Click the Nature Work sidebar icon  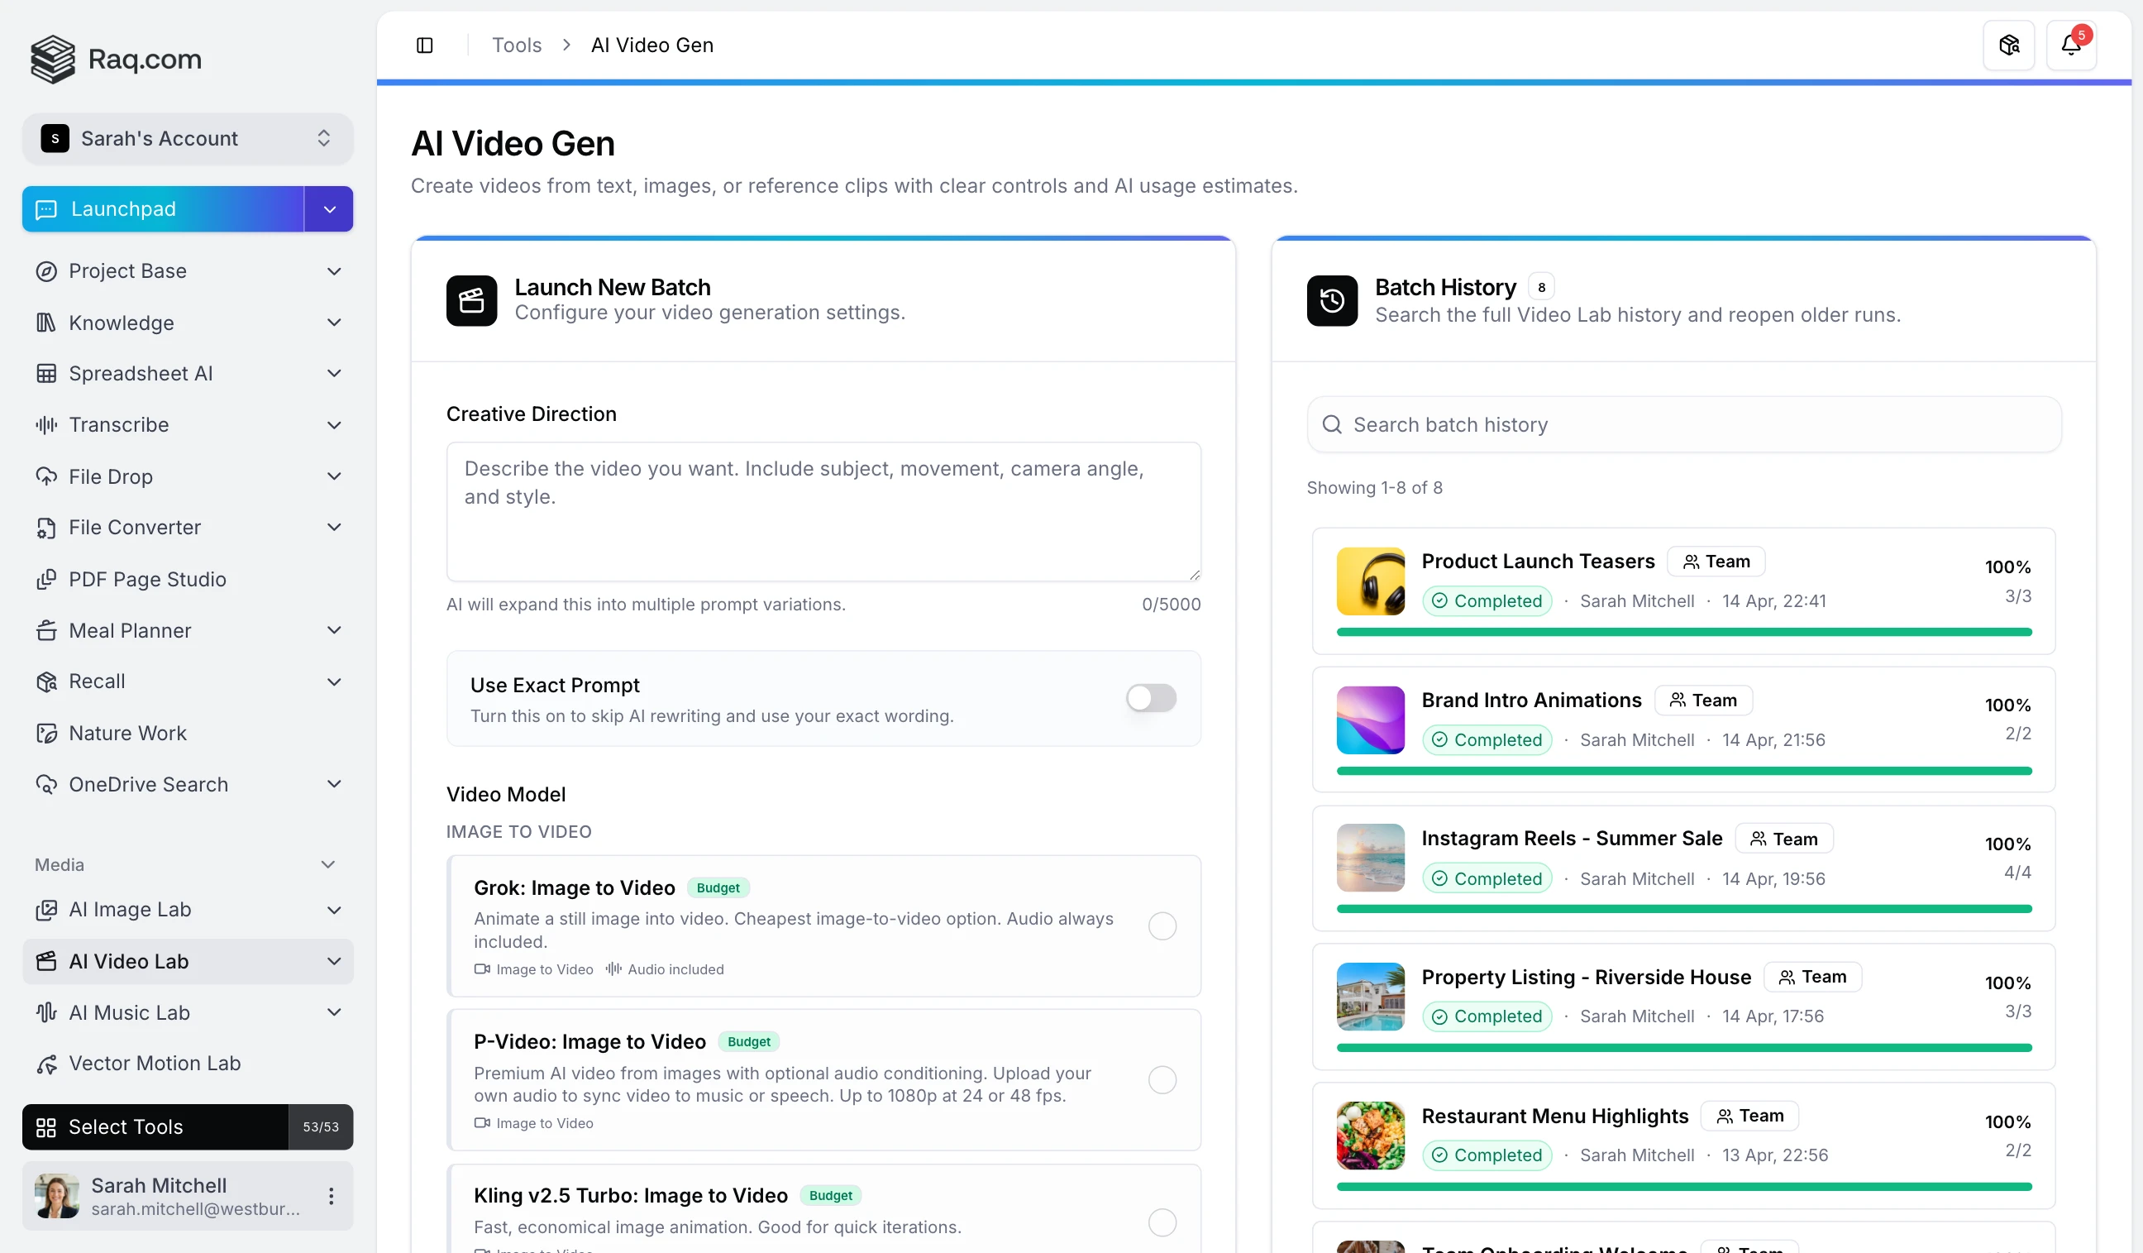click(48, 733)
